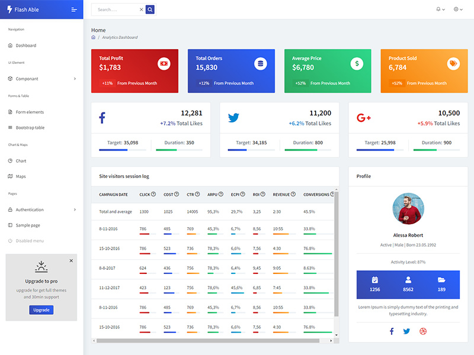Click the dollar icon on Average Price card
The width and height of the screenshot is (474, 355).
coord(357,63)
